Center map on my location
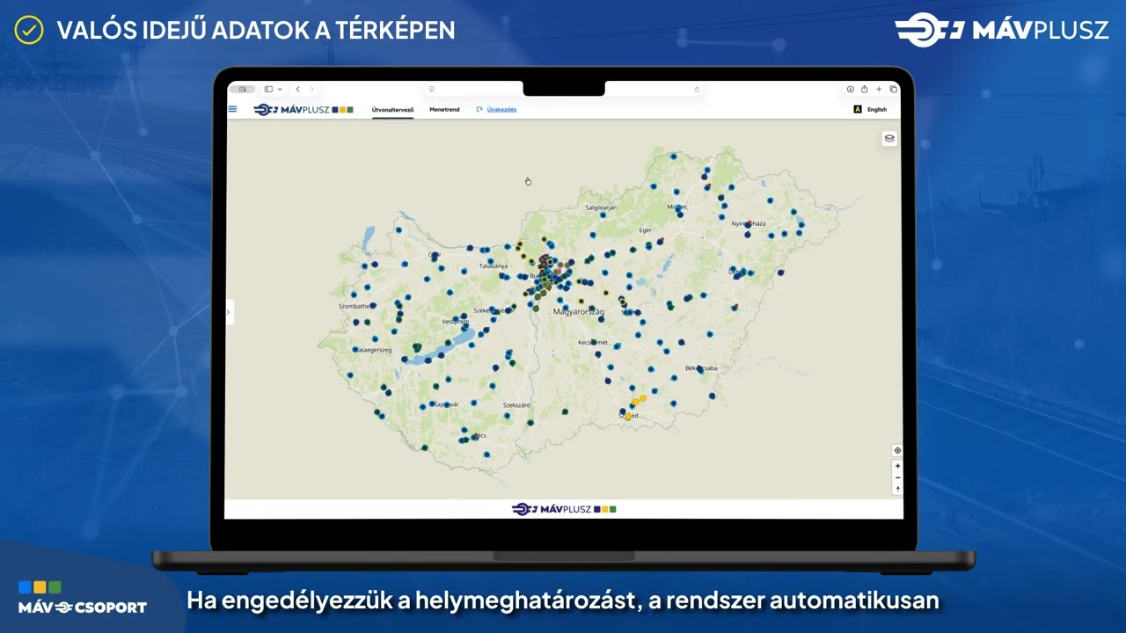Image resolution: width=1126 pixels, height=633 pixels. point(897,450)
